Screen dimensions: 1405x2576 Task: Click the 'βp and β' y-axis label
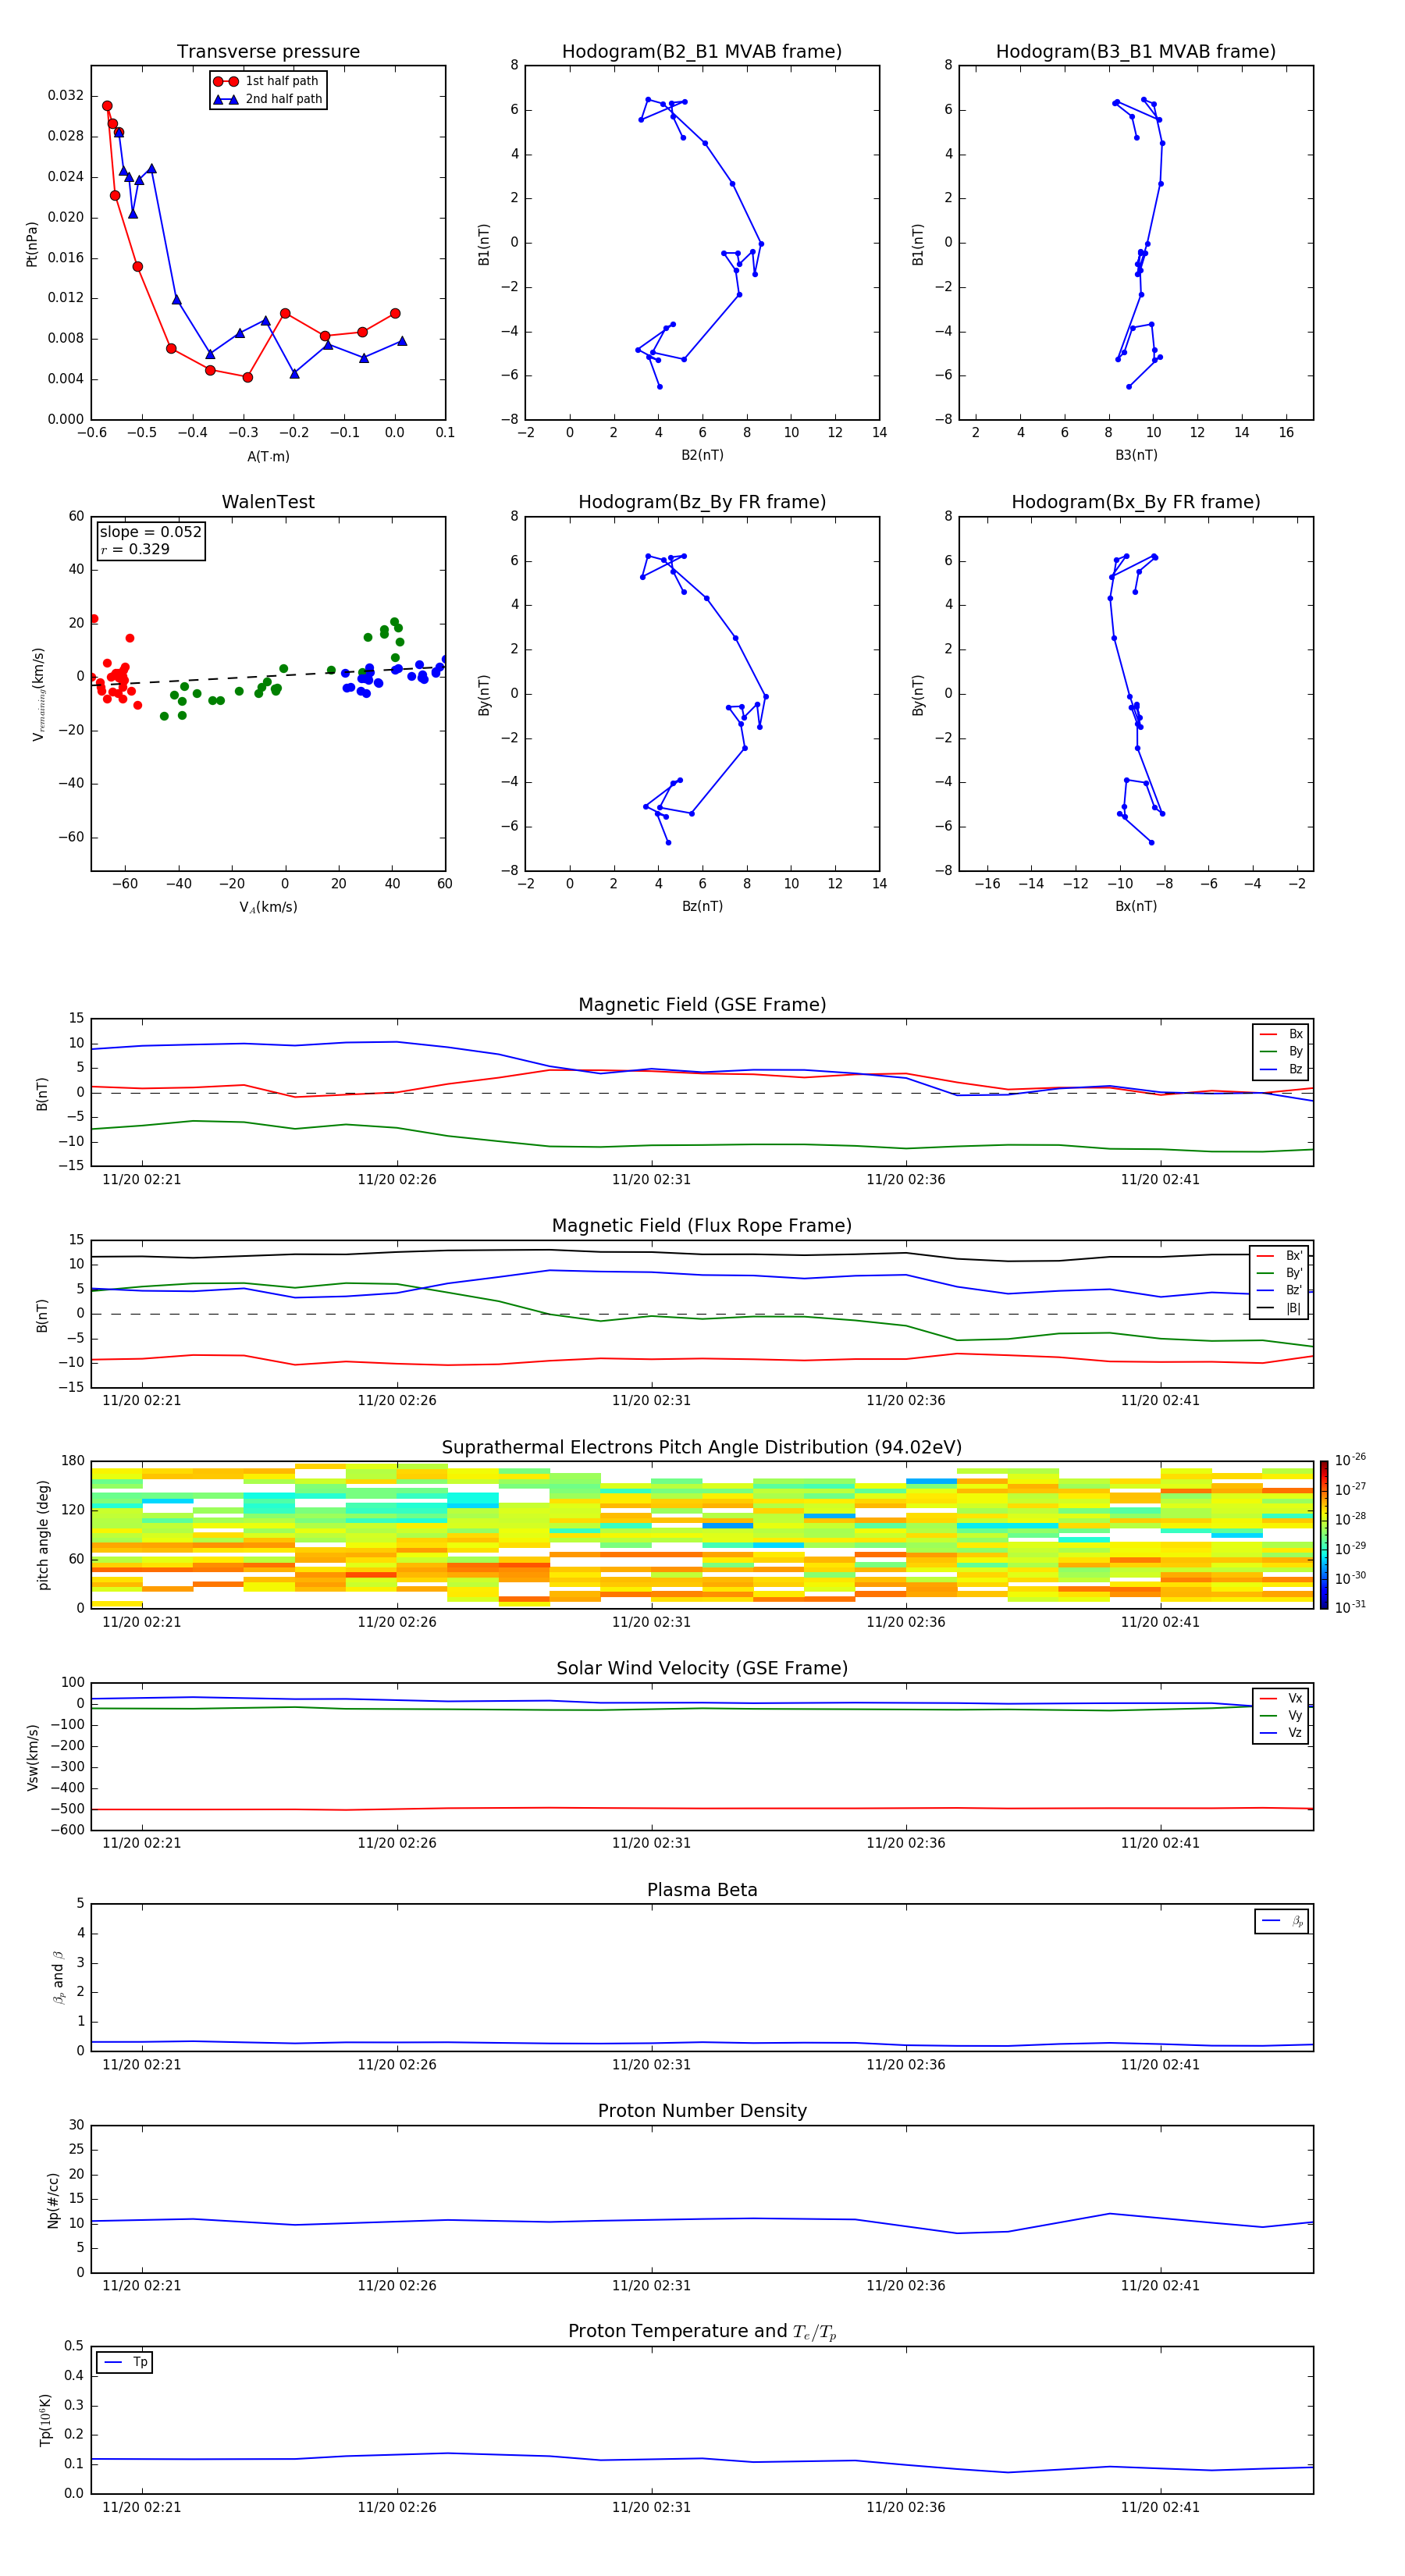[58, 1977]
